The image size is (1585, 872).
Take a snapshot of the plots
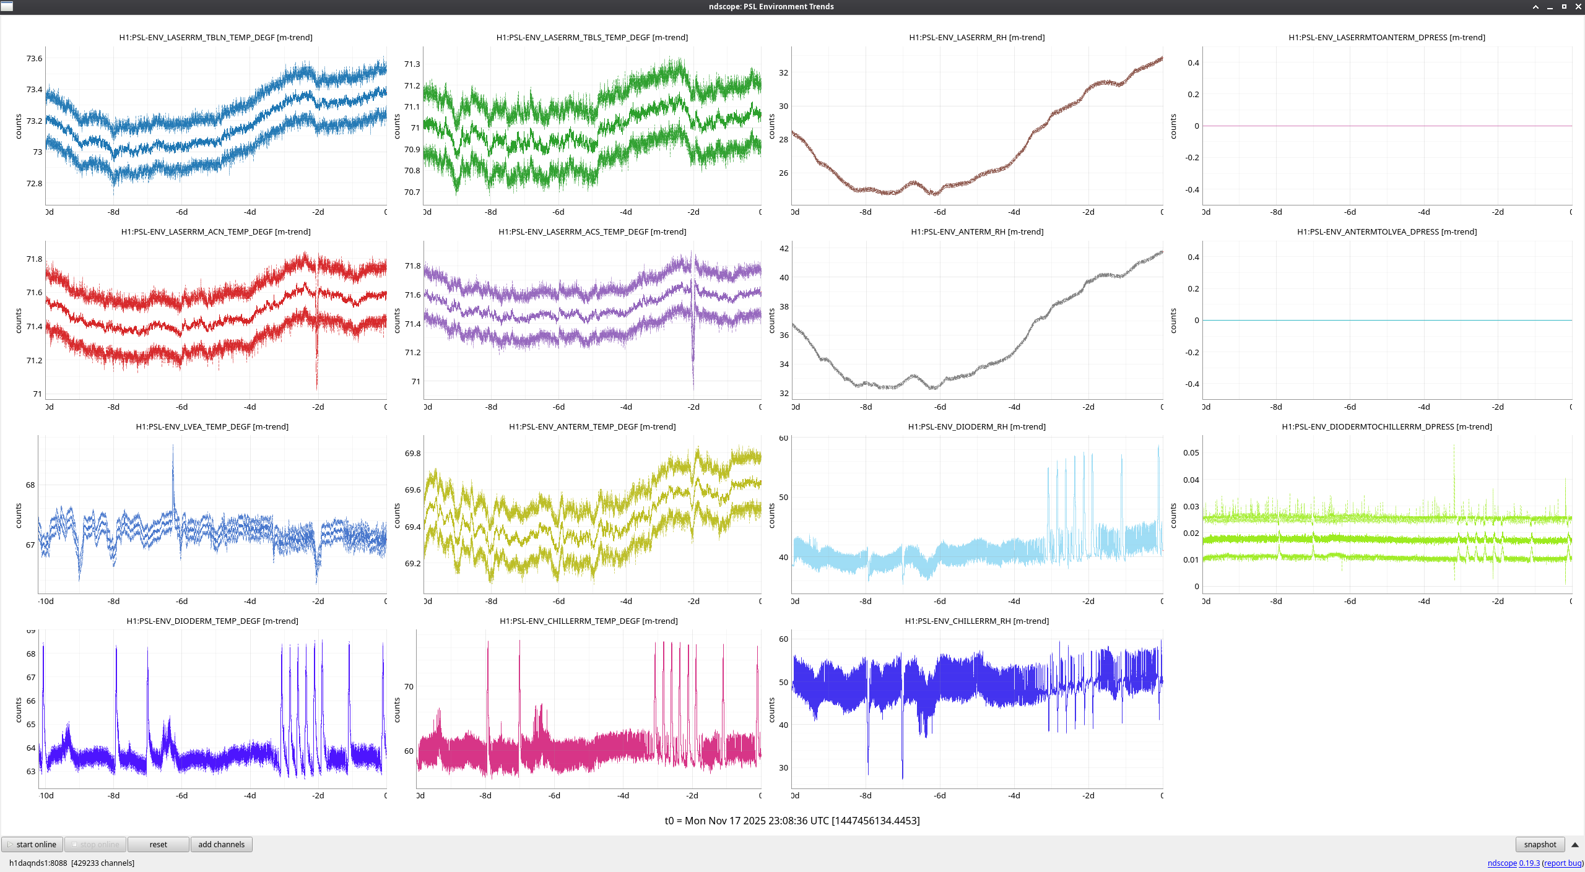[x=1539, y=844]
